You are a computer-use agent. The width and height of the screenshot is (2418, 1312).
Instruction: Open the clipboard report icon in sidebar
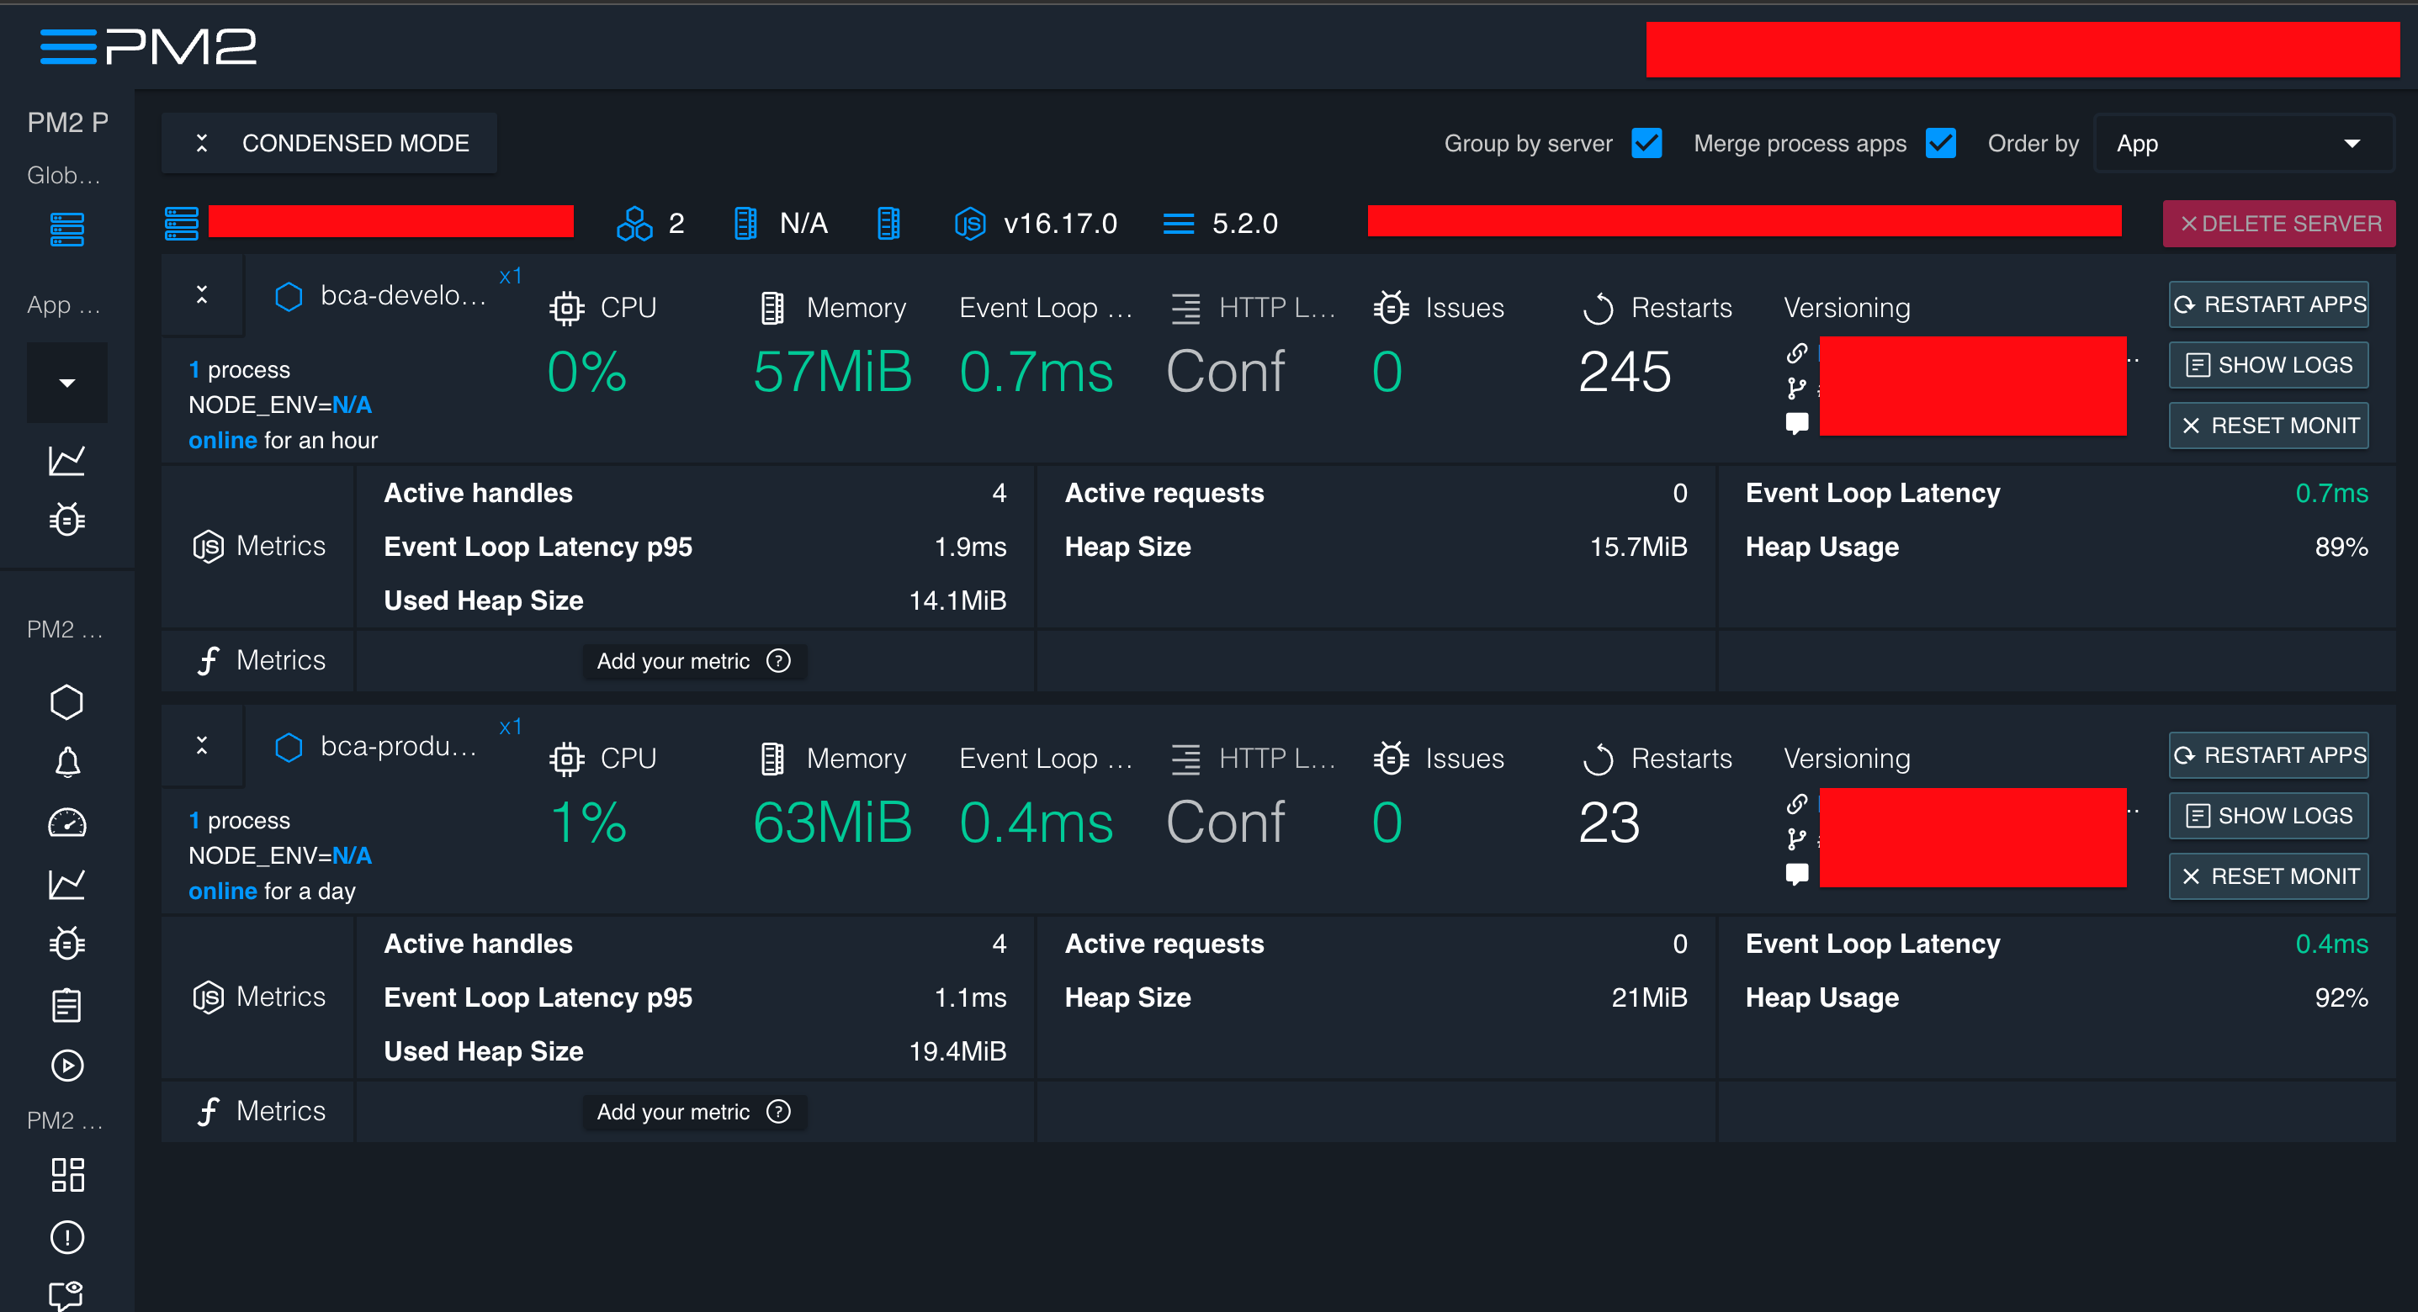[x=66, y=1005]
